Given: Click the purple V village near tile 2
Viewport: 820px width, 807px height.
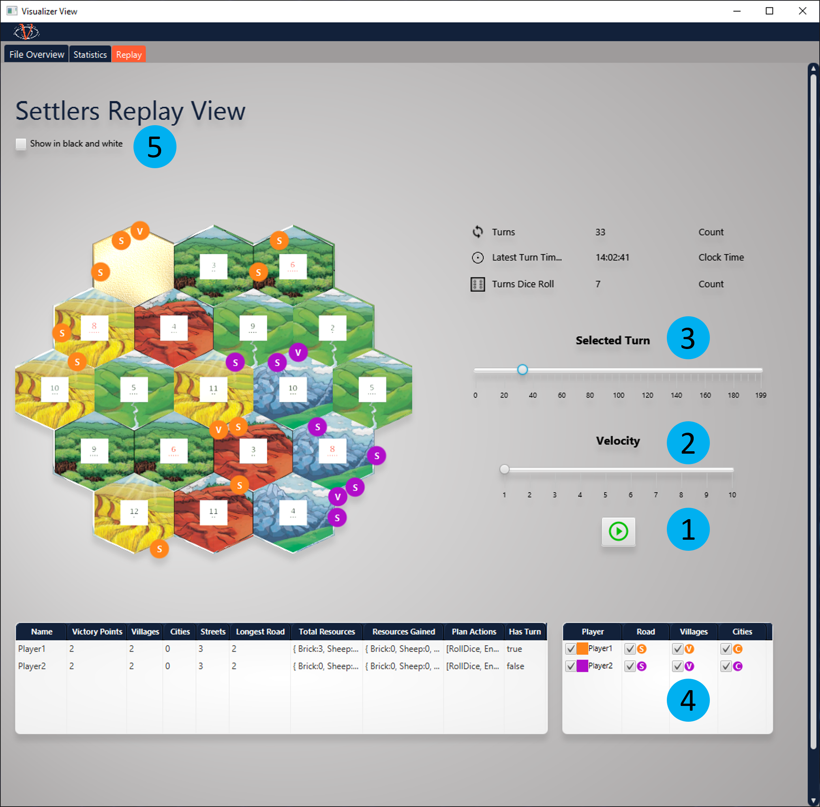Looking at the screenshot, I should [298, 352].
